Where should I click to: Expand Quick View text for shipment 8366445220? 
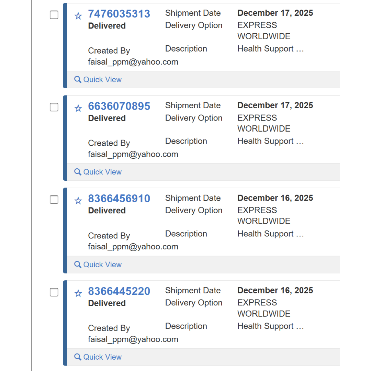point(102,357)
